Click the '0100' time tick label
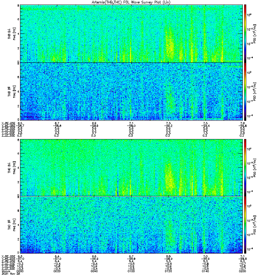This screenshot has width=259, height=276. coord(131,271)
